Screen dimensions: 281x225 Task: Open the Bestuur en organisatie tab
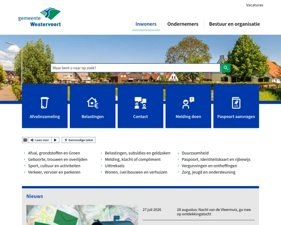coord(235,24)
